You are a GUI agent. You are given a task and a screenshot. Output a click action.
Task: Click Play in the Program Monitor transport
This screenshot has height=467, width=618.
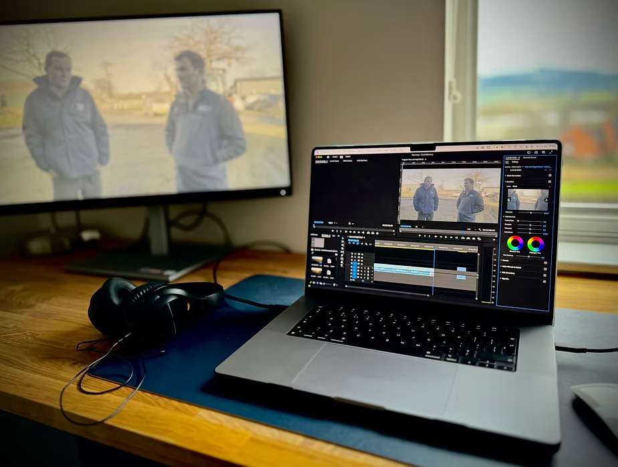point(436,236)
